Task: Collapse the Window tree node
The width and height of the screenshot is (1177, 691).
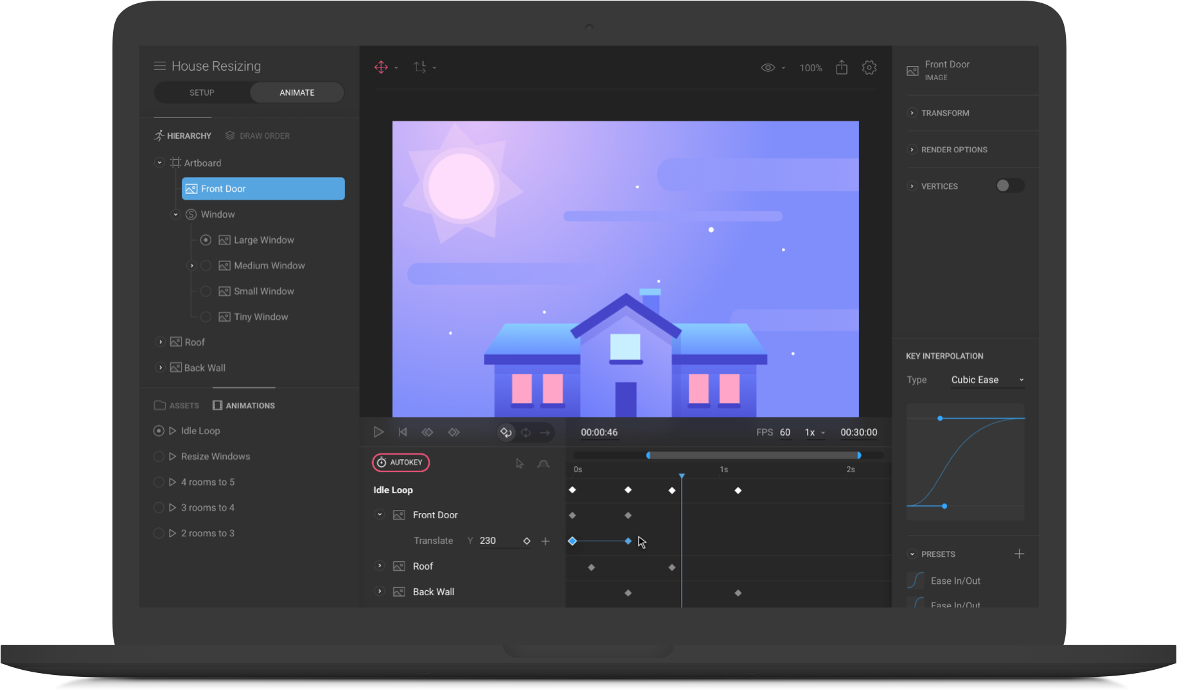Action: click(175, 214)
